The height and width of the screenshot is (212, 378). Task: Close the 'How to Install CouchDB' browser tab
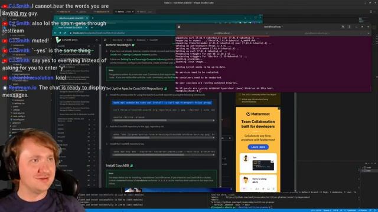click(86, 28)
